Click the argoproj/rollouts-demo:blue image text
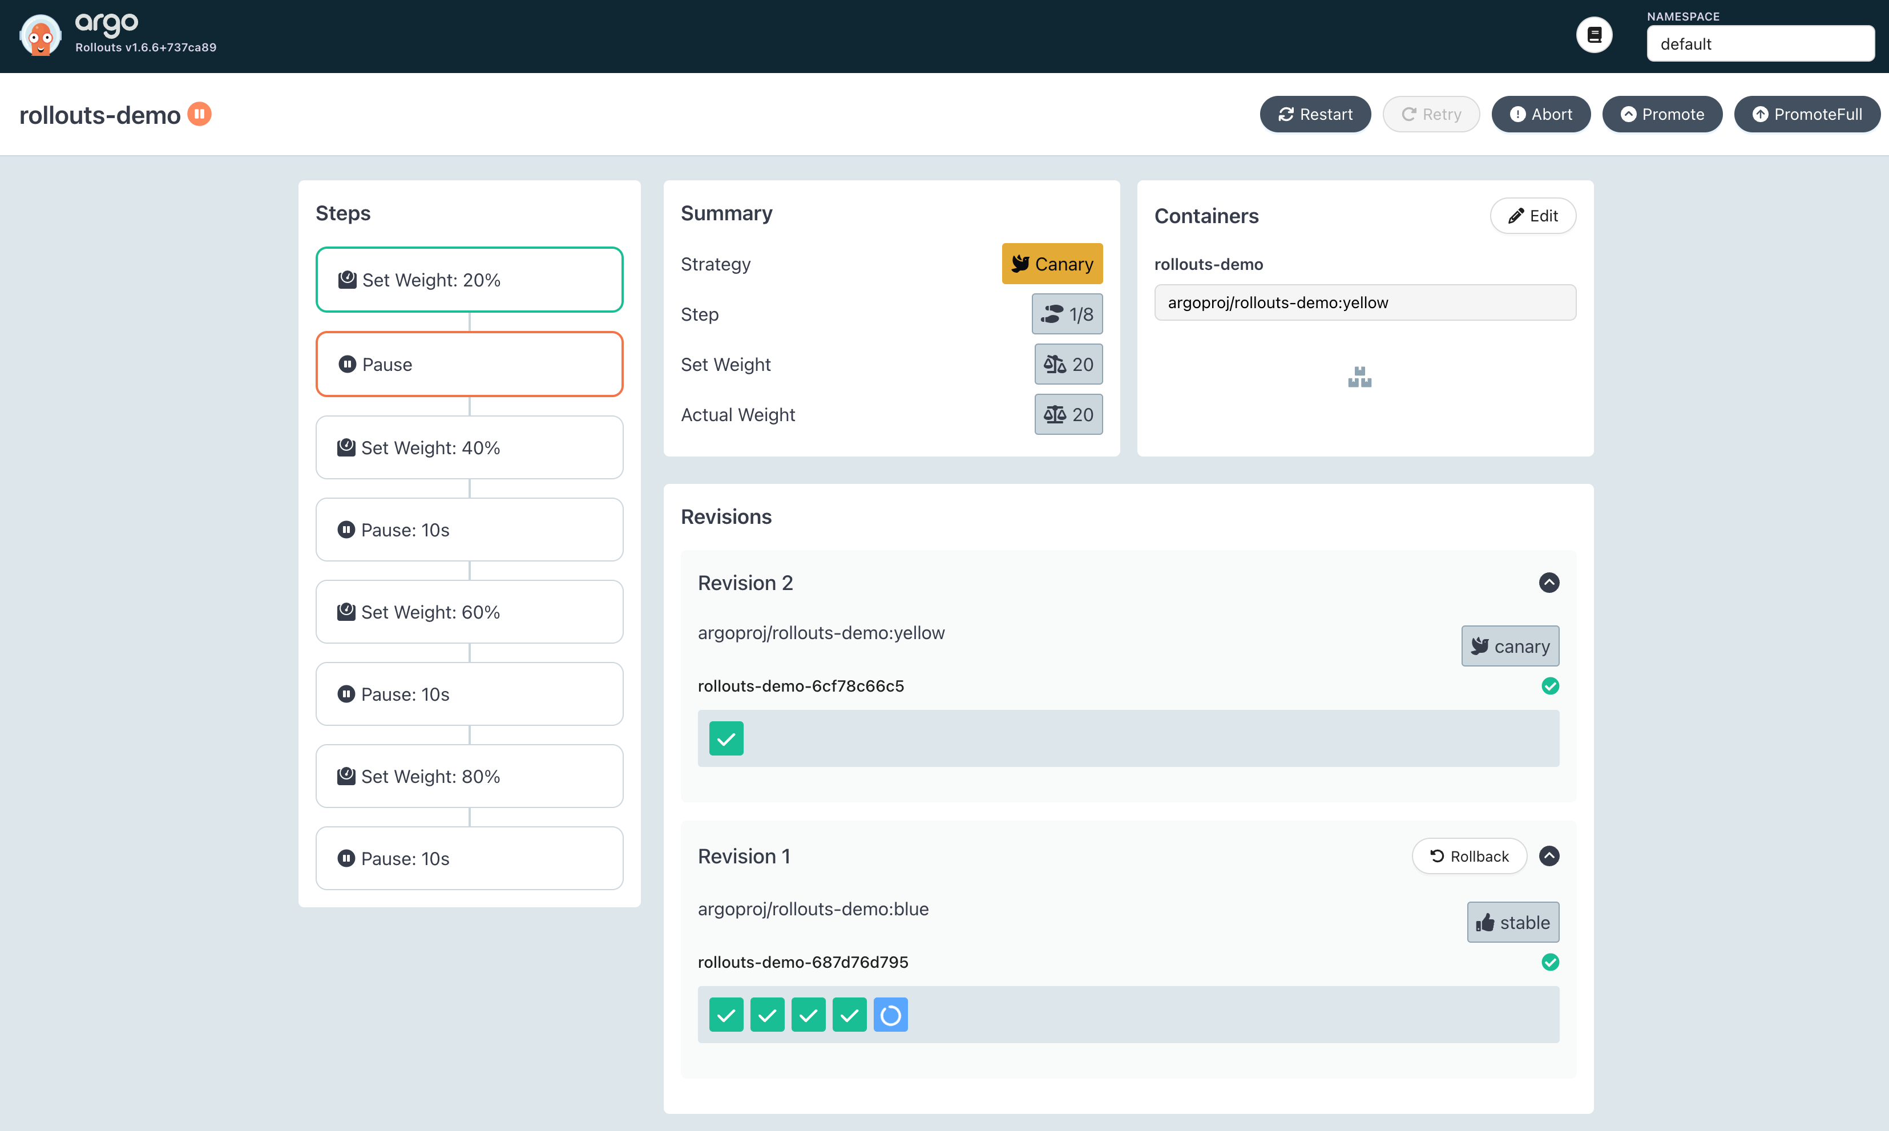The width and height of the screenshot is (1889, 1131). [813, 909]
